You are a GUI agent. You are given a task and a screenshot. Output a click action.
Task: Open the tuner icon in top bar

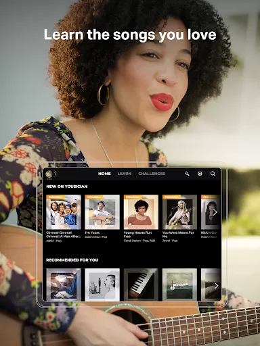(x=187, y=174)
